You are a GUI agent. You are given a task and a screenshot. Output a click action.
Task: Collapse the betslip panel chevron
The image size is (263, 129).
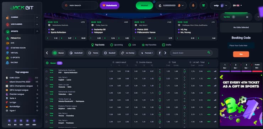258,17
